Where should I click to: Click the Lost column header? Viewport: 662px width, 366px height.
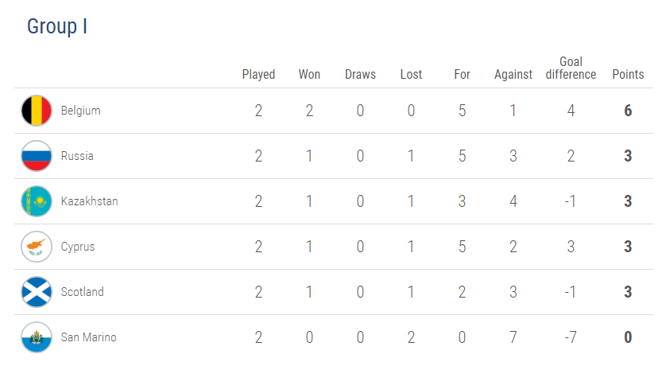coord(411,74)
